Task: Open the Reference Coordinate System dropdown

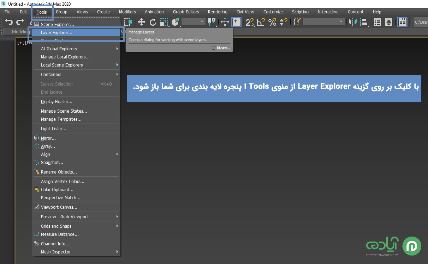Action: [194, 22]
